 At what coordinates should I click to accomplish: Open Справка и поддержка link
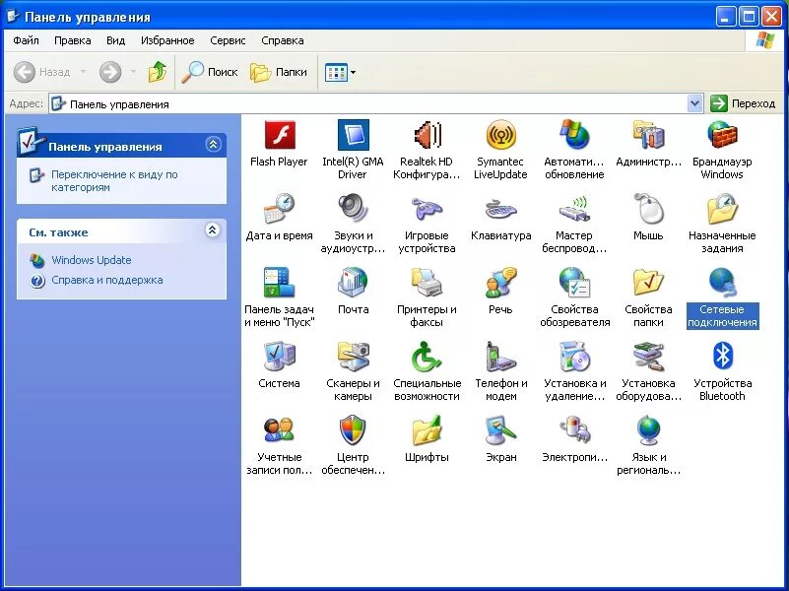coord(107,280)
